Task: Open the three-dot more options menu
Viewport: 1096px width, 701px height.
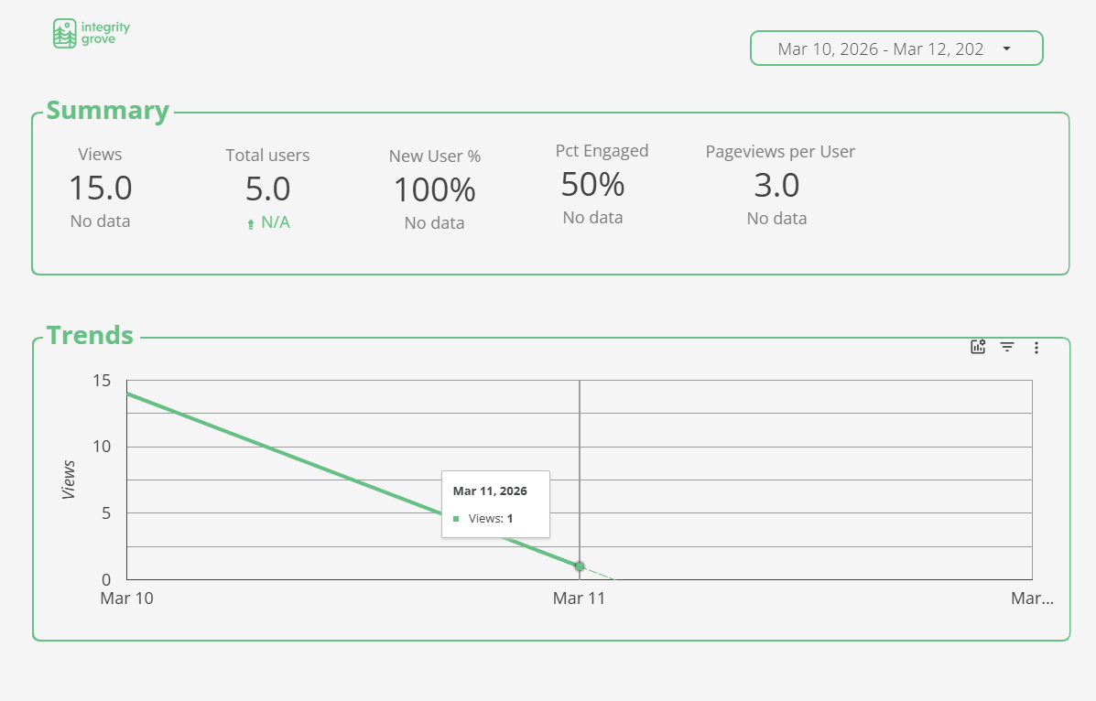Action: click(1036, 348)
